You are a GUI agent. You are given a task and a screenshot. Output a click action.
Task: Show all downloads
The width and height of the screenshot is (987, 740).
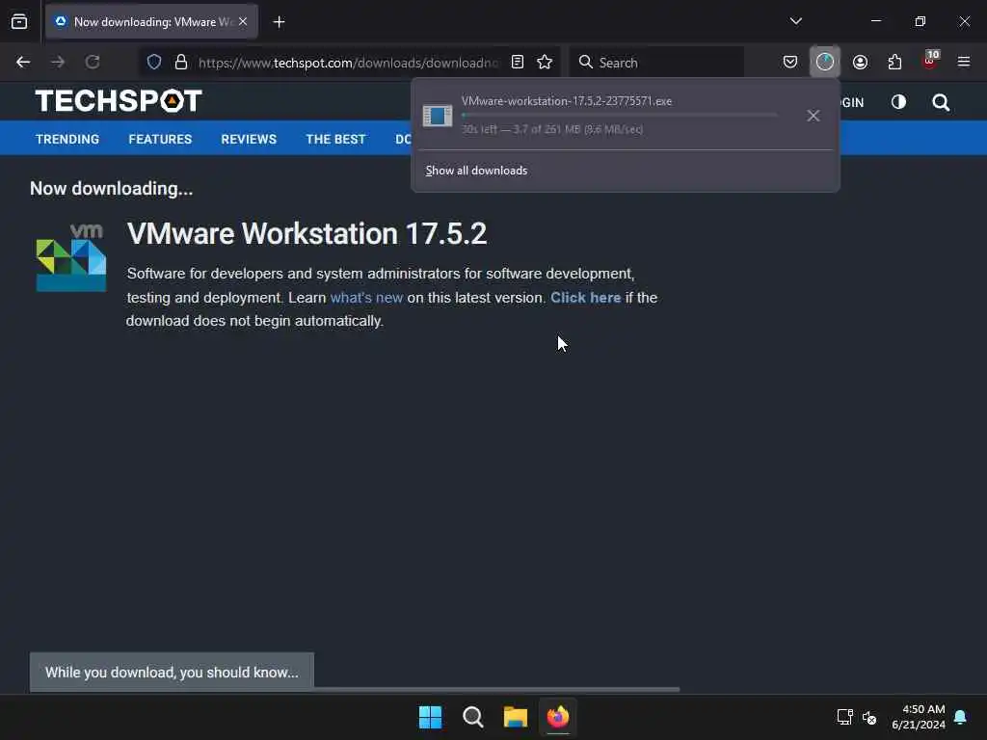point(476,171)
